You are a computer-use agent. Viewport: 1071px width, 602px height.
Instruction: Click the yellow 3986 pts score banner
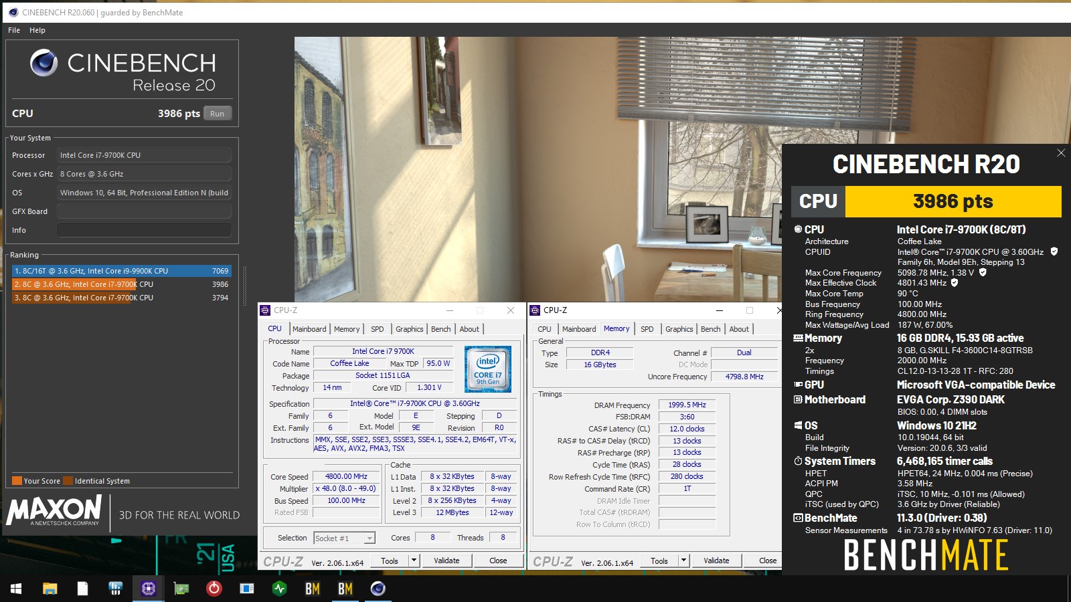coord(953,201)
